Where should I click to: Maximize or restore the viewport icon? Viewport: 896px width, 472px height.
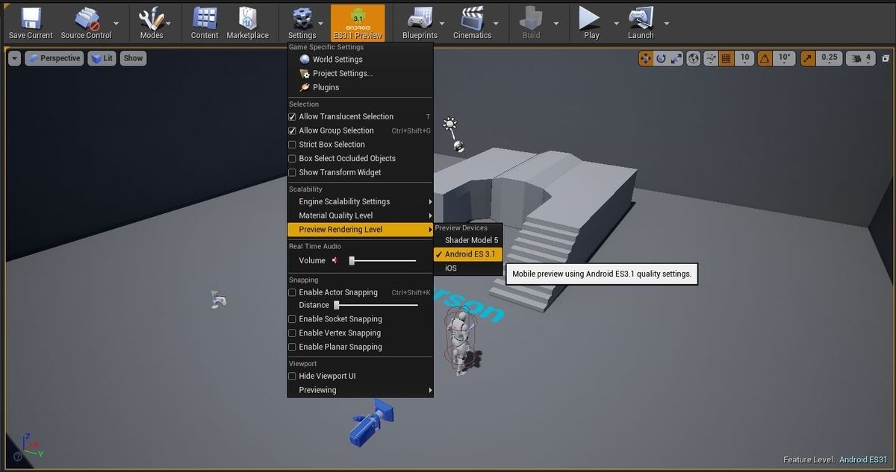pos(886,58)
